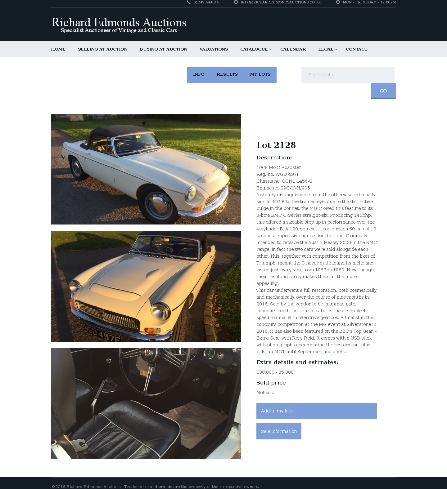The width and height of the screenshot is (447, 489).
Task: Click Add to my lots button
Action: [x=316, y=411]
